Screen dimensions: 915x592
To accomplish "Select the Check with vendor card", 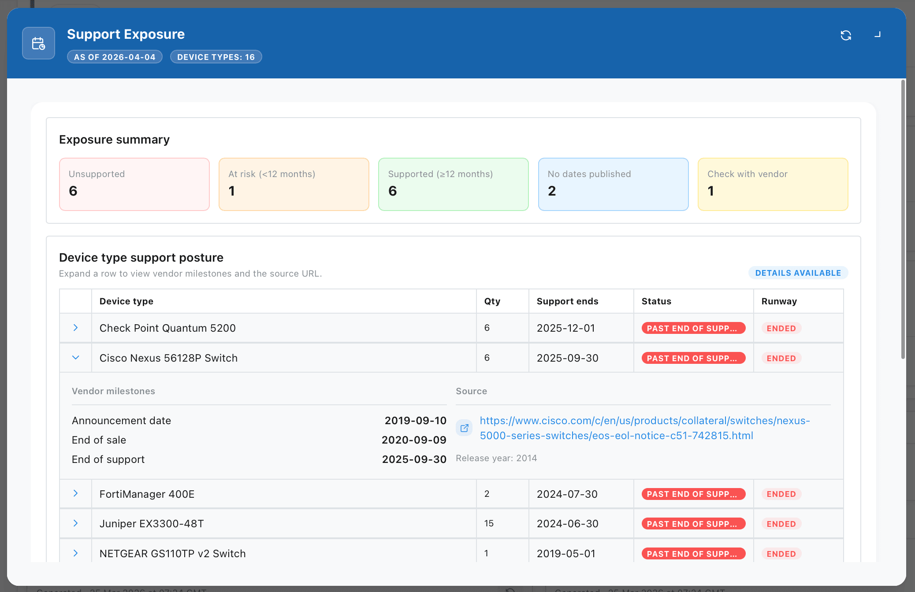I will point(773,184).
